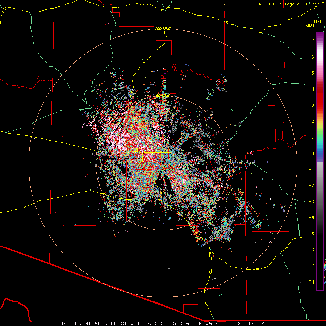Screen dimensions: 326x326
Task: Click the legend label -4
Action: (311, 217)
